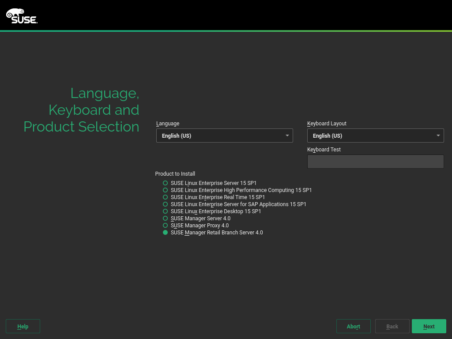
Task: Abort the installation
Action: pos(353,326)
